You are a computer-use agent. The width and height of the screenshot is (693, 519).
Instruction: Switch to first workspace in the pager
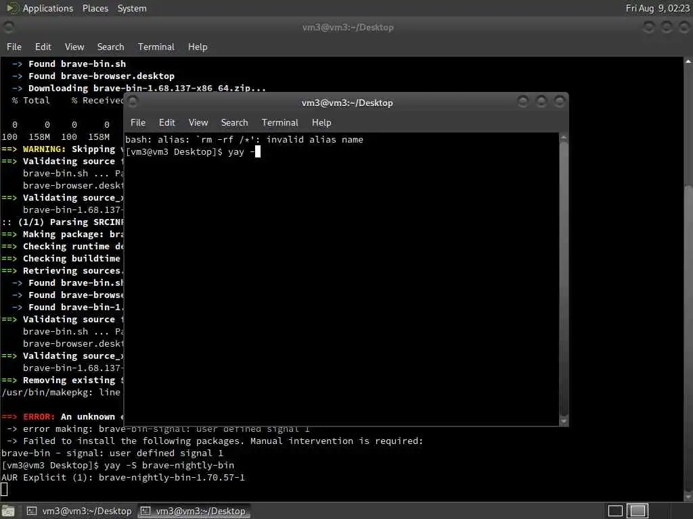pos(615,511)
